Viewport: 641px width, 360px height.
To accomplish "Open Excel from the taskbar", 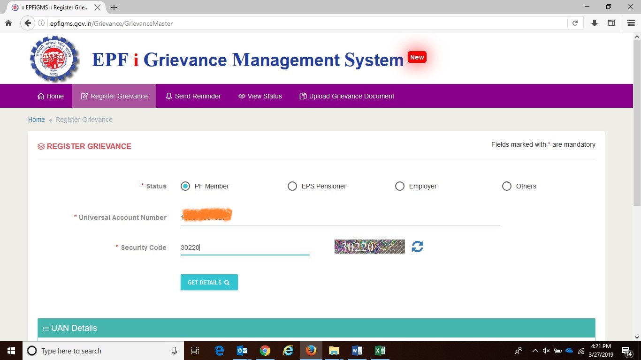I will click(380, 351).
